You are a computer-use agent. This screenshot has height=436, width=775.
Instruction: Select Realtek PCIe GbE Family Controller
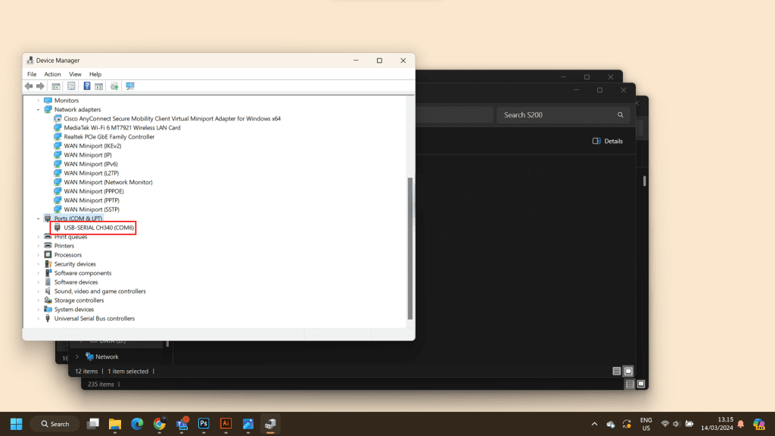tap(109, 137)
